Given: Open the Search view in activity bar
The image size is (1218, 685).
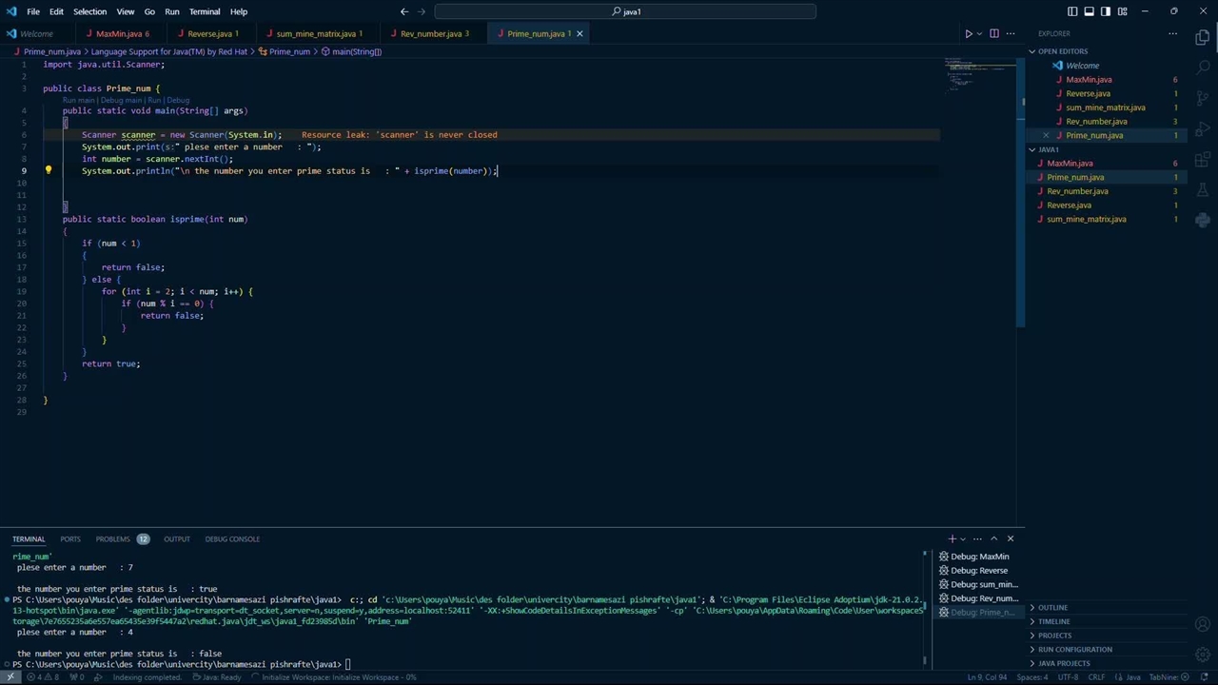Looking at the screenshot, I should click(1203, 68).
